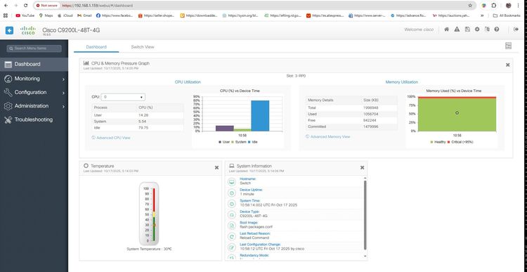Bookmark this page with the star icon

tap(470, 6)
